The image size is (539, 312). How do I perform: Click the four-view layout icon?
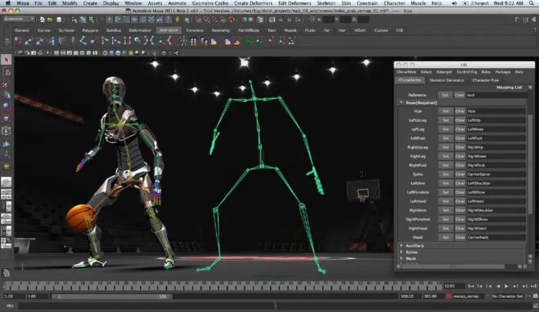click(x=6, y=194)
